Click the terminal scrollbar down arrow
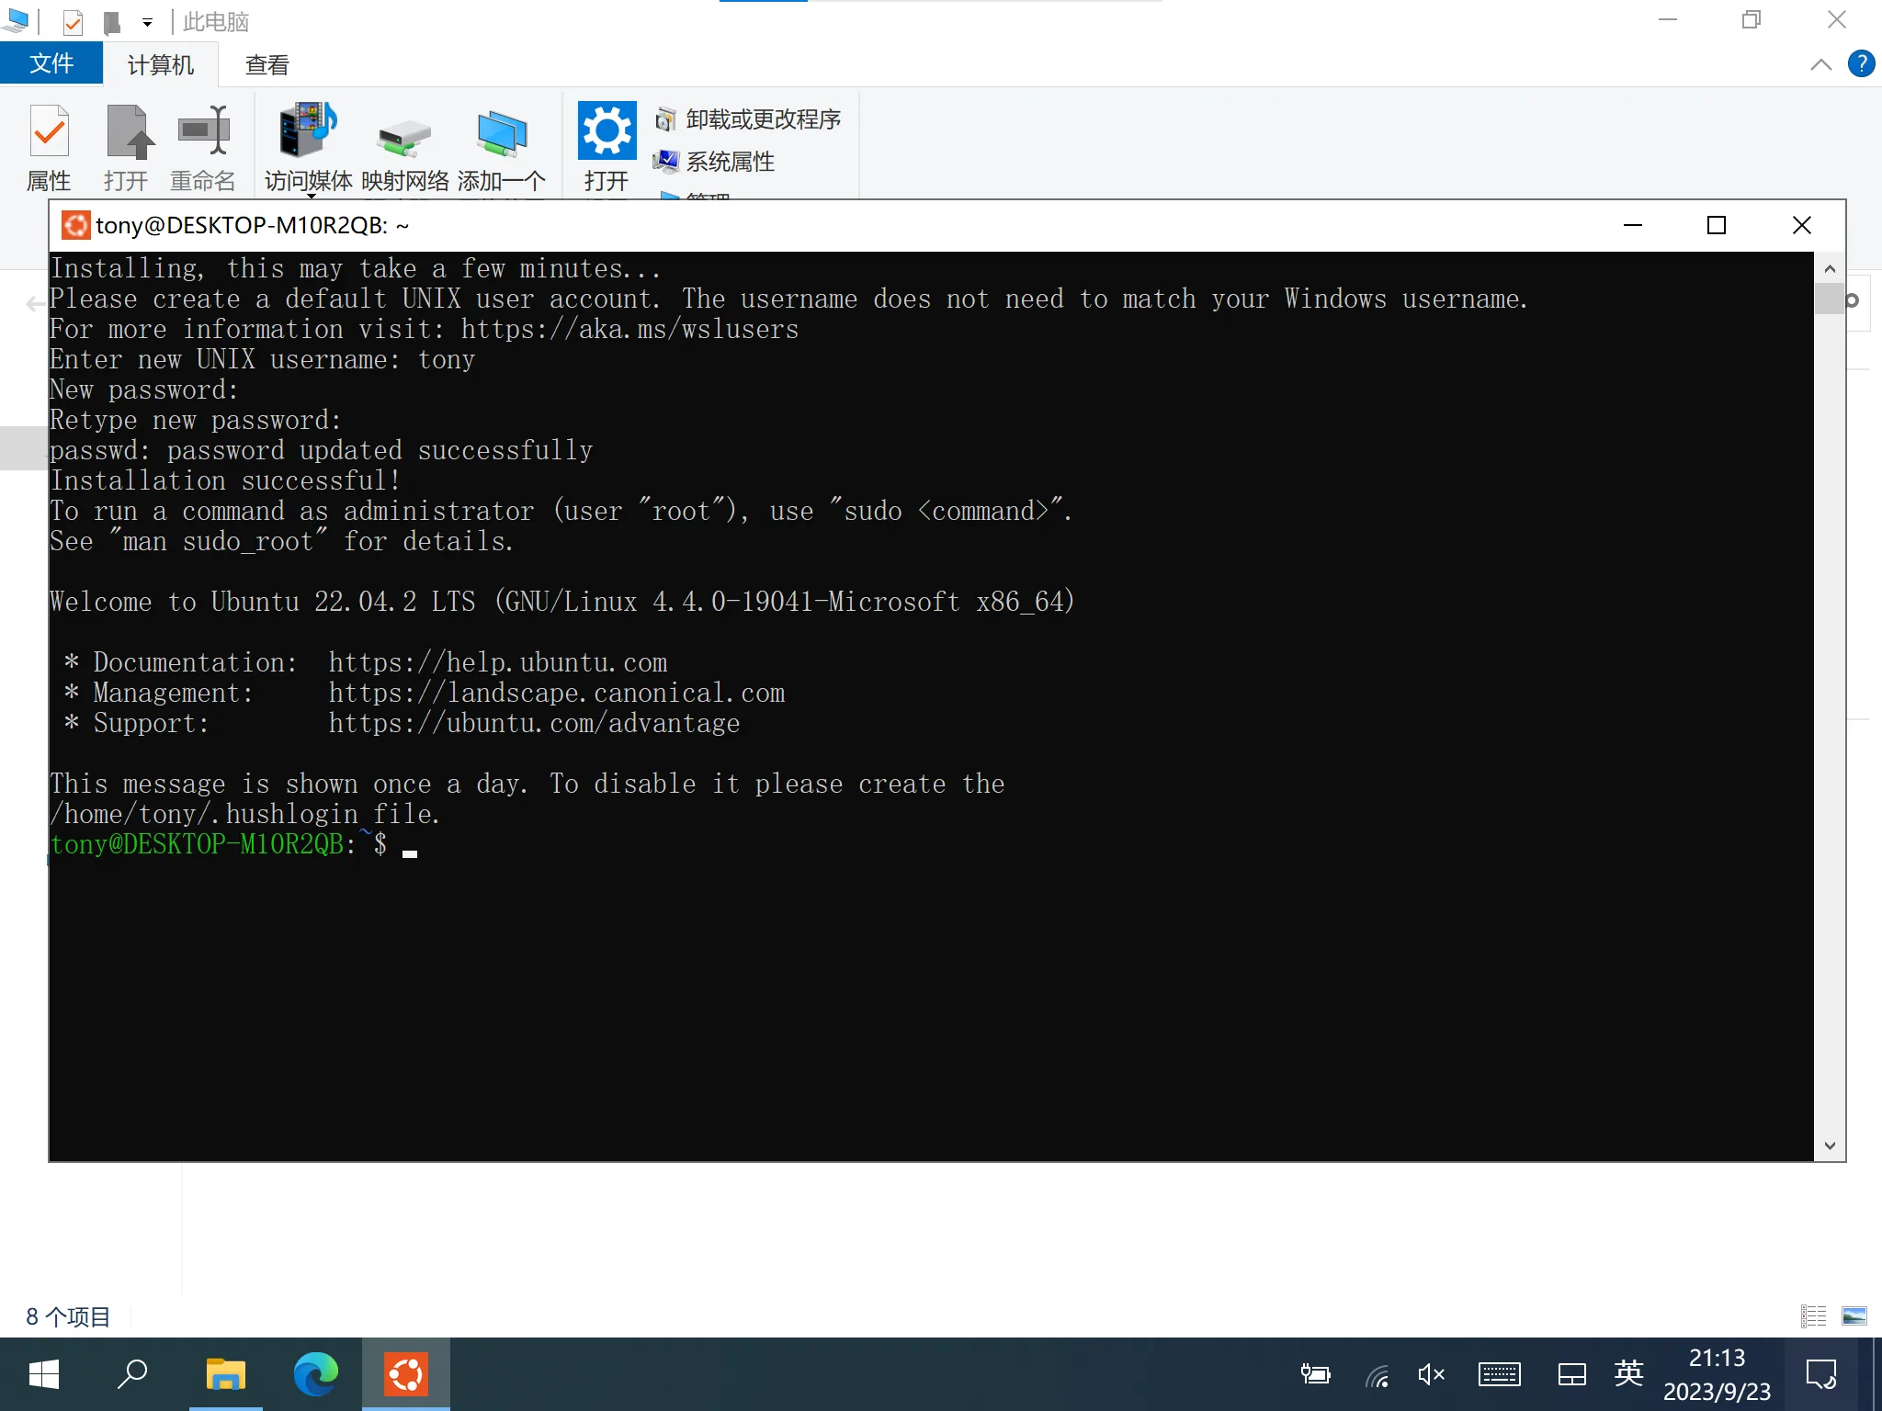The width and height of the screenshot is (1882, 1411). click(1830, 1146)
